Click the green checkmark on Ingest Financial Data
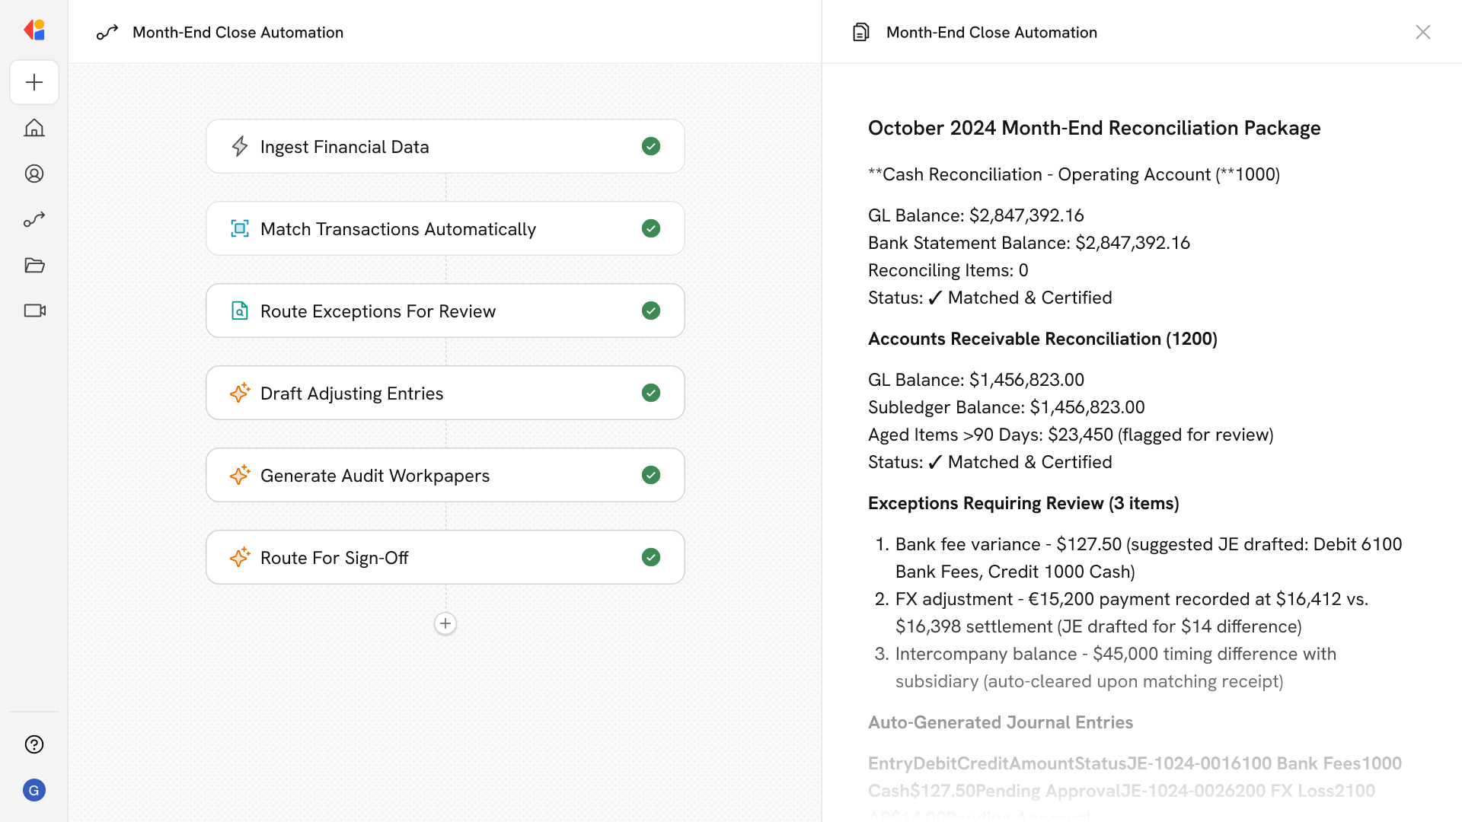 [x=650, y=146]
